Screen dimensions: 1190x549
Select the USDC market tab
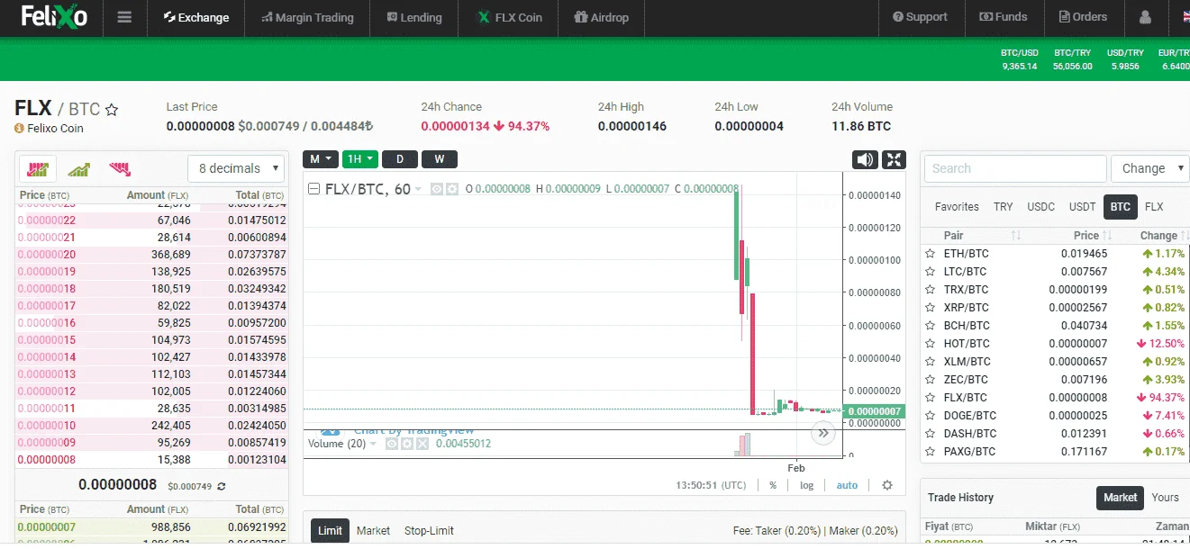(1041, 207)
